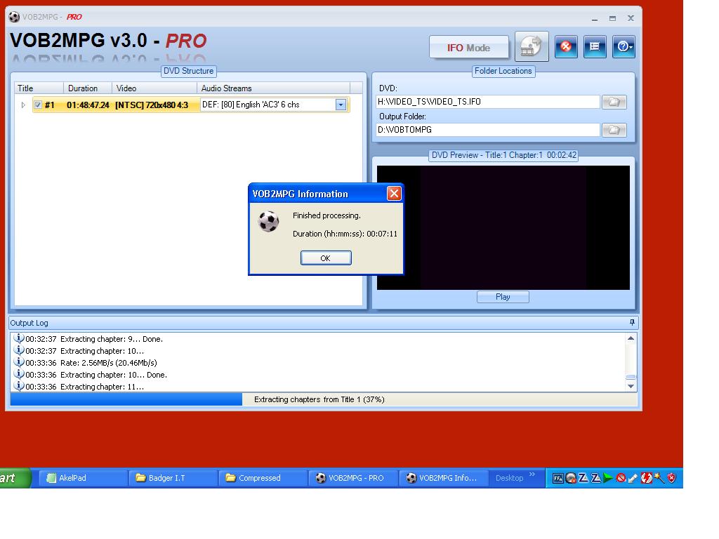Click the Output Folder input field
This screenshot has width=719, height=539.
coord(487,130)
